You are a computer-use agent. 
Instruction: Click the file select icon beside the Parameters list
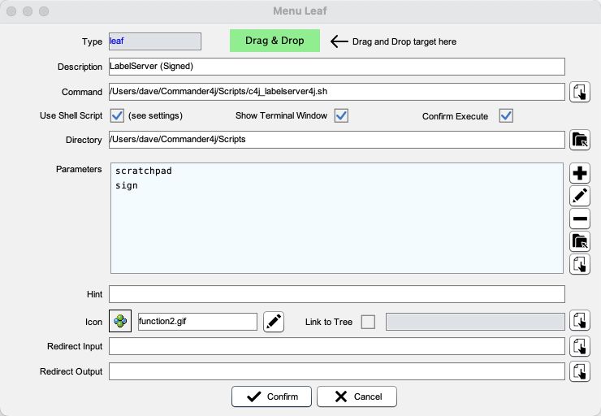tap(580, 264)
